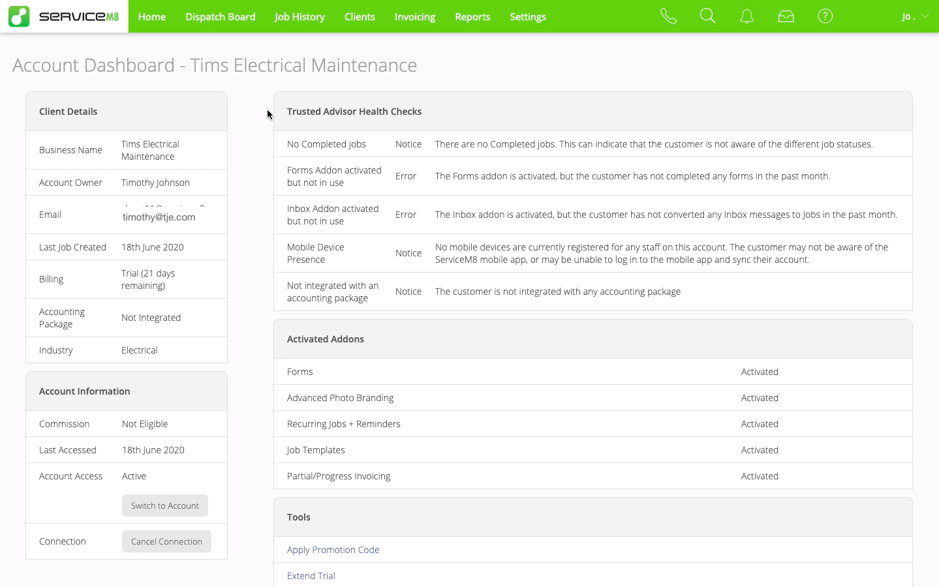Click the timothy@tje.com email text

coord(159,217)
